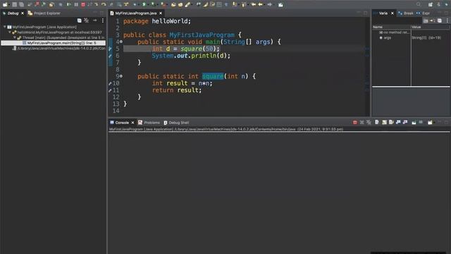Click the Name column header in Variables
This screenshot has height=254, width=451.
tap(392, 27)
